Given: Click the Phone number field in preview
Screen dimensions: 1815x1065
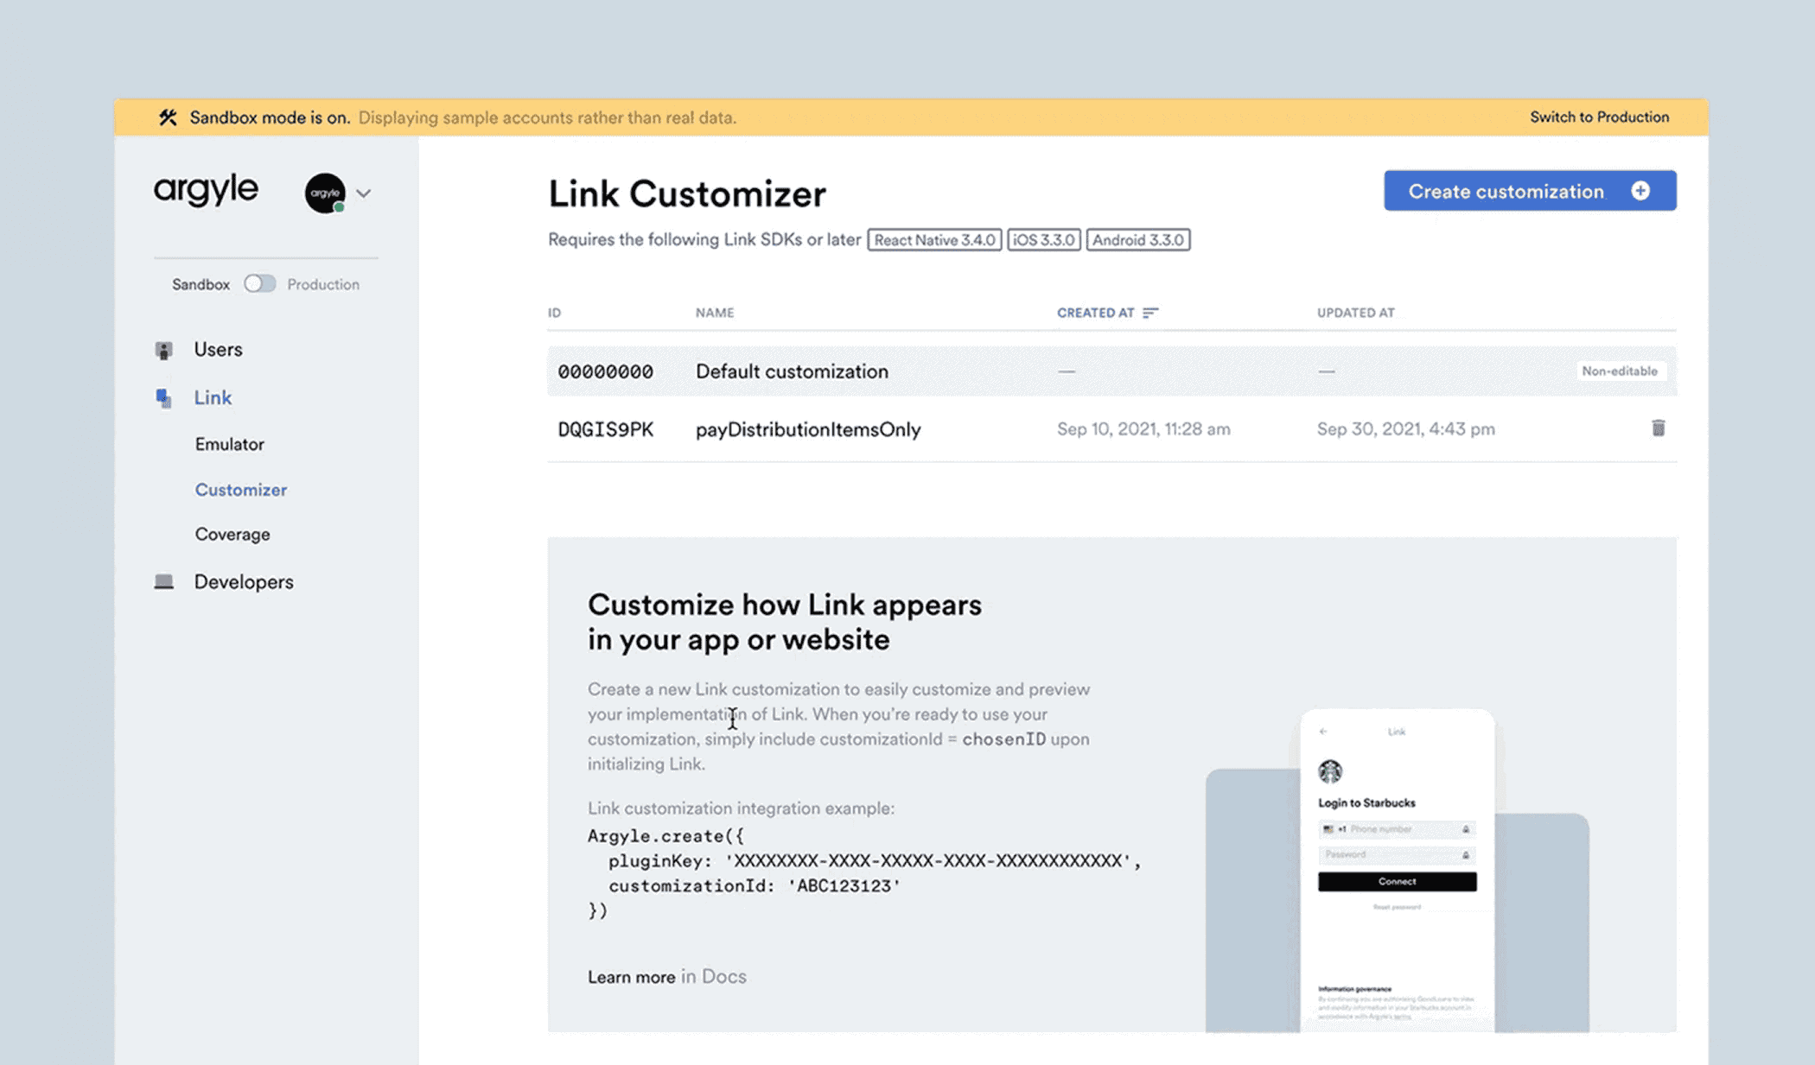Looking at the screenshot, I should click(1397, 829).
